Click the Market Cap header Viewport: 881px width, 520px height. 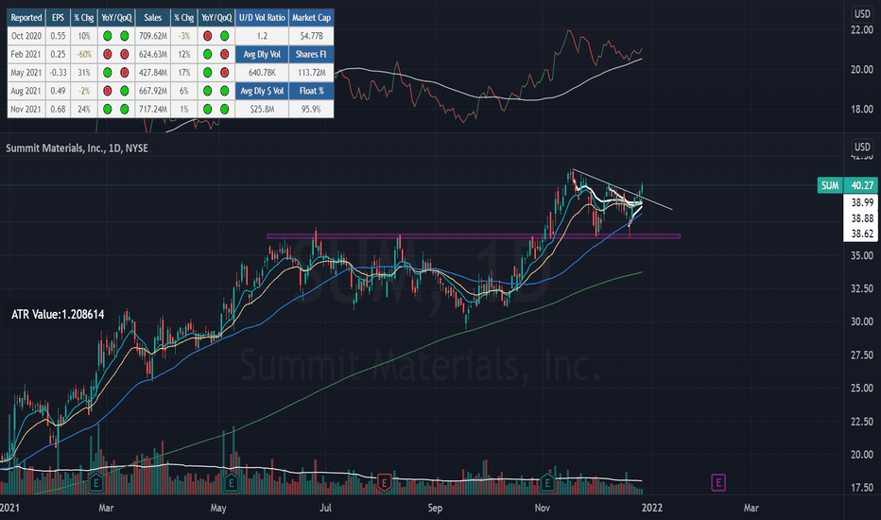click(x=311, y=18)
